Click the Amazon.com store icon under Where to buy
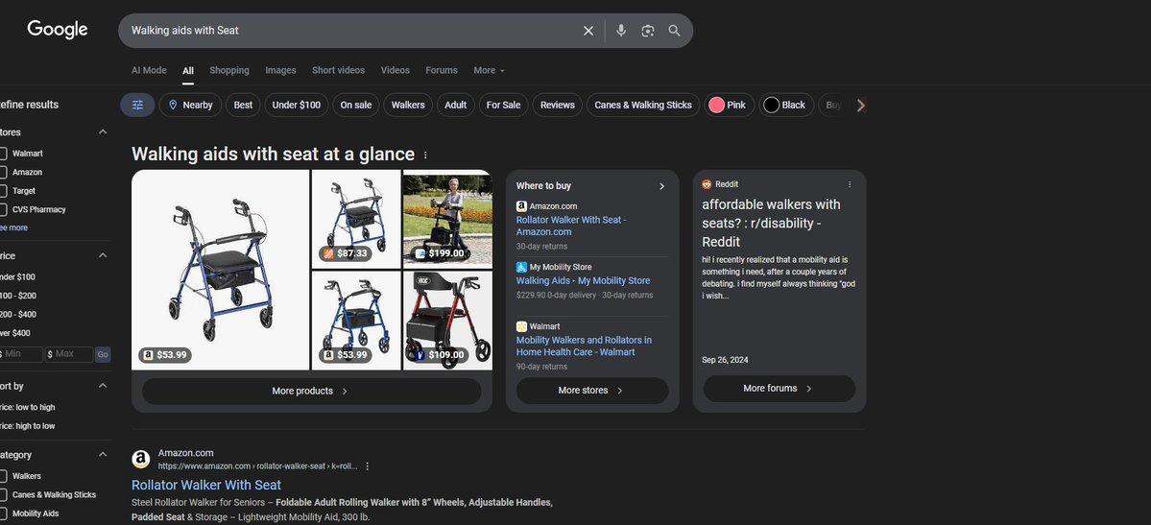1151x525 pixels. [x=521, y=206]
